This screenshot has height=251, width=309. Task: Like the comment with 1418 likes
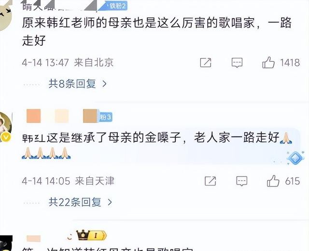pyautogui.click(x=268, y=63)
